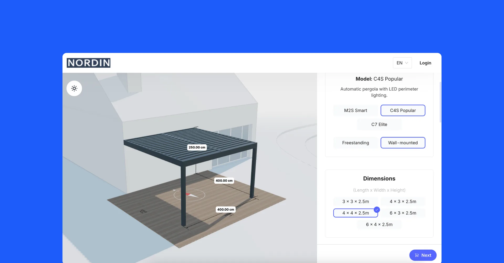Toggle the sun lighting mode icon
This screenshot has width=504, height=263.
click(x=74, y=89)
